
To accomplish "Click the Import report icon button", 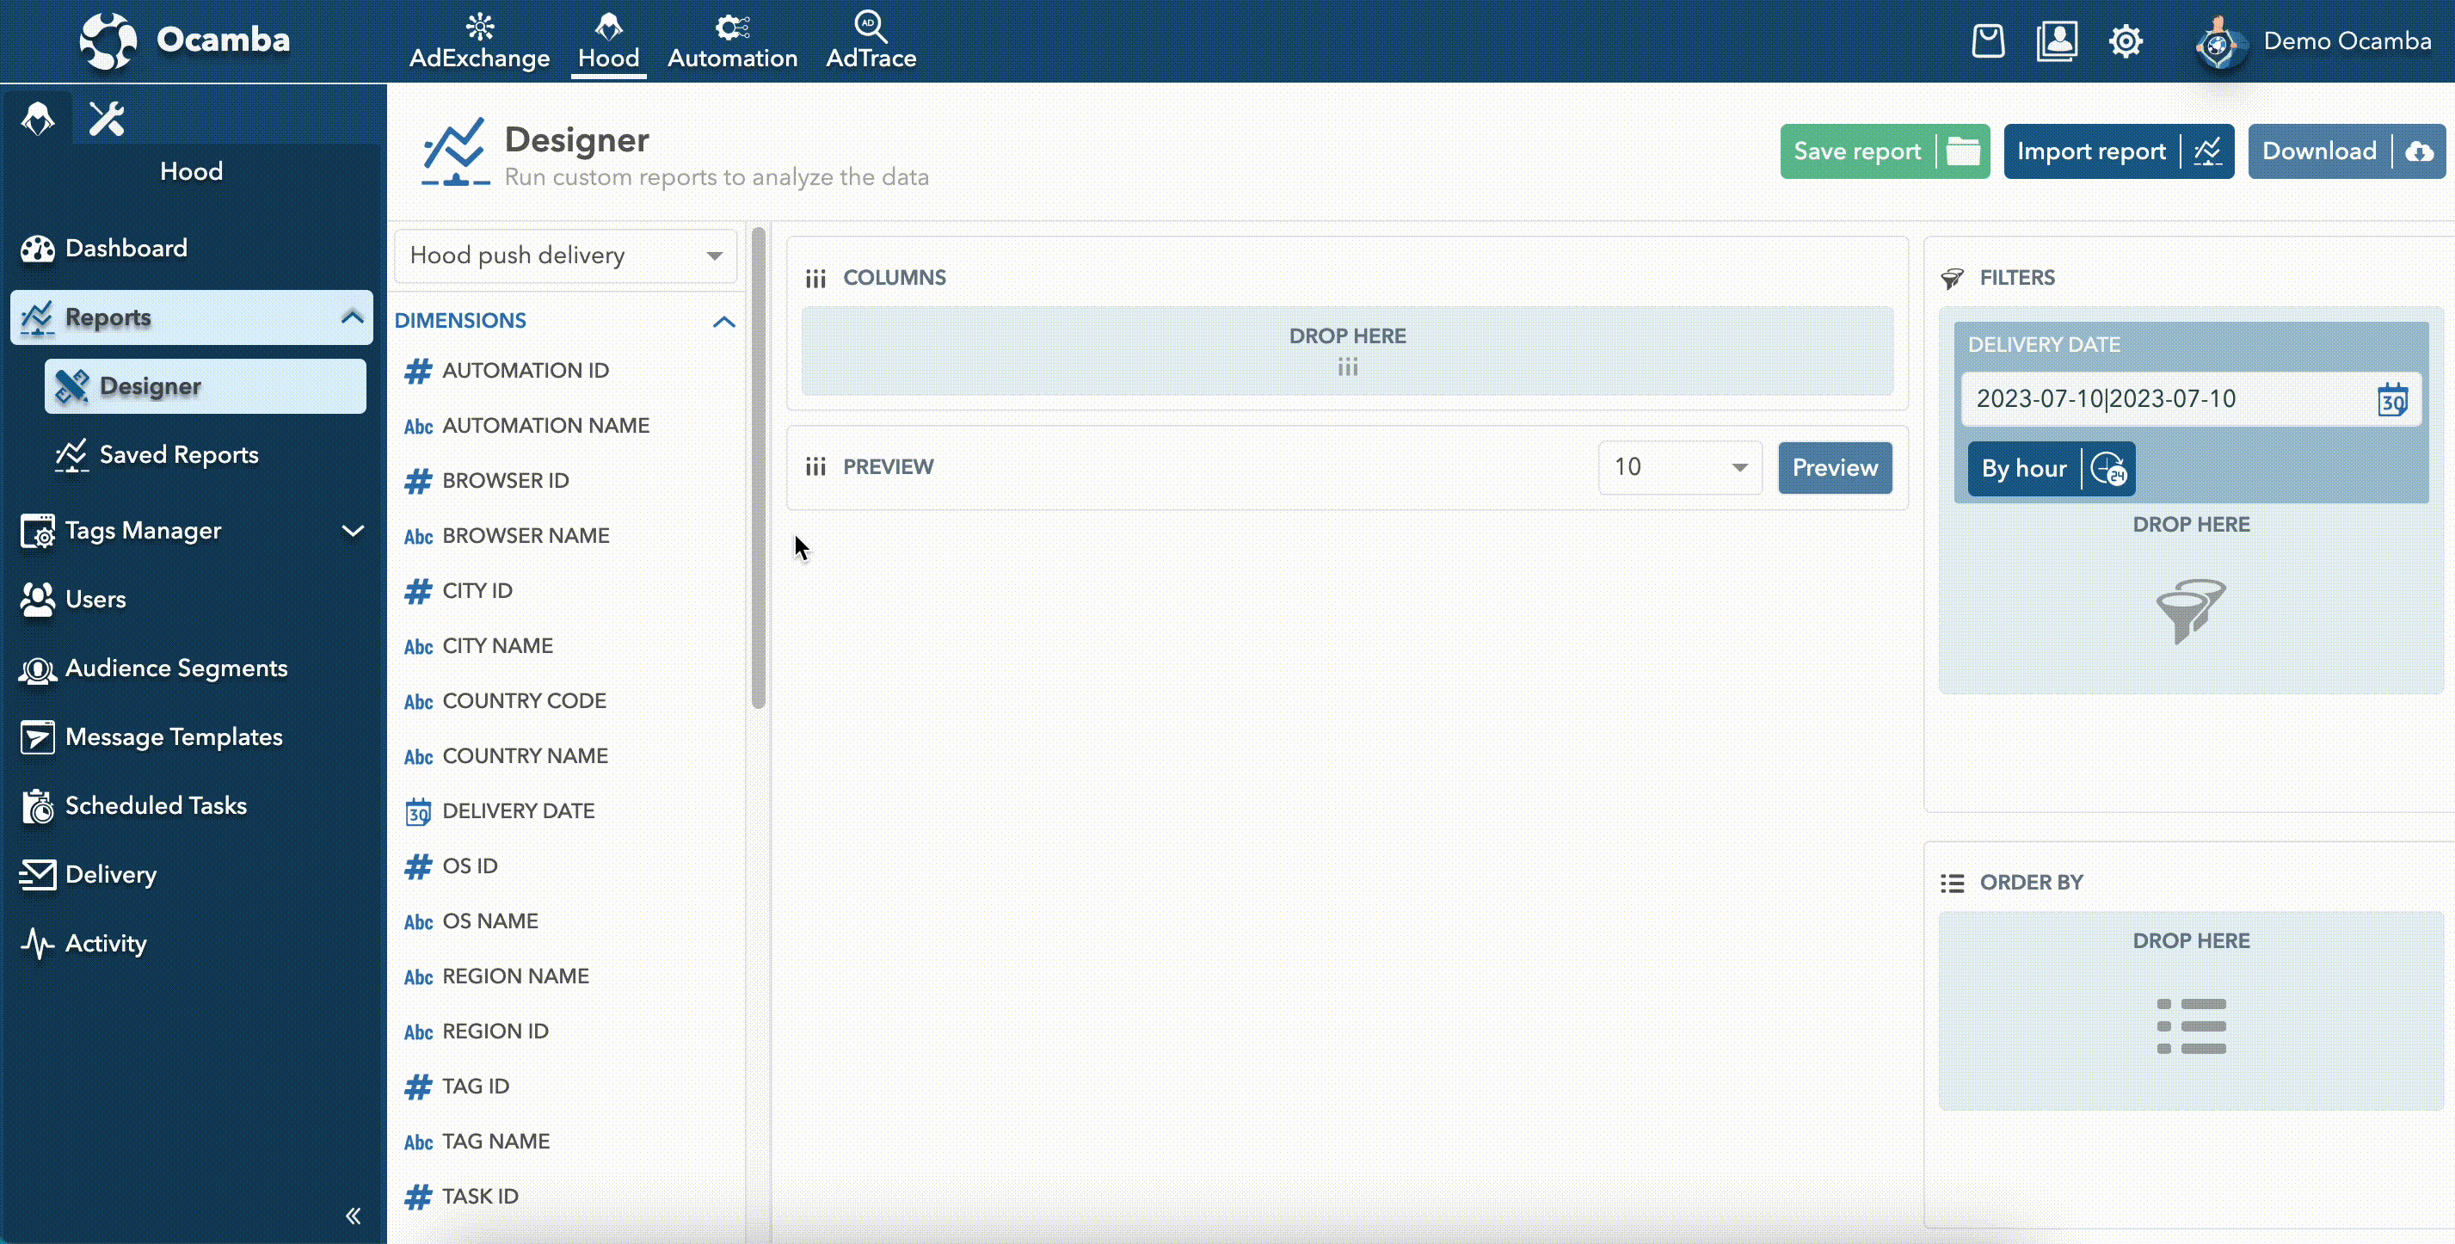I will pyautogui.click(x=2211, y=151).
